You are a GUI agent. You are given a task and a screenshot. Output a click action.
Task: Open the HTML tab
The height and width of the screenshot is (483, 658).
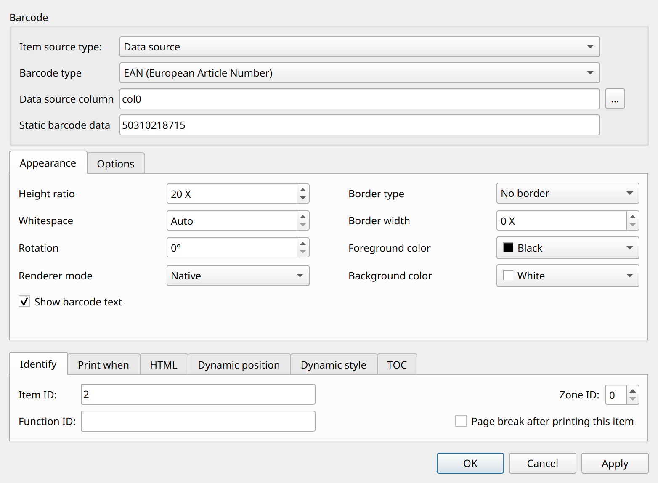pyautogui.click(x=164, y=365)
